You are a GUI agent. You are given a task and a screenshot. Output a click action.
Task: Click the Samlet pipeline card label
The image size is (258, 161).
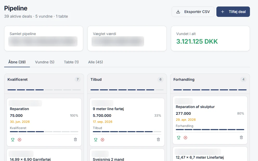click(23, 34)
